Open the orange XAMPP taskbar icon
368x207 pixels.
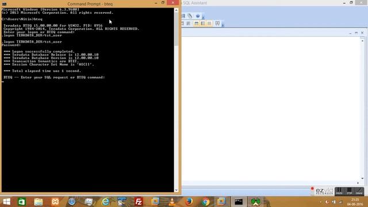(55, 202)
